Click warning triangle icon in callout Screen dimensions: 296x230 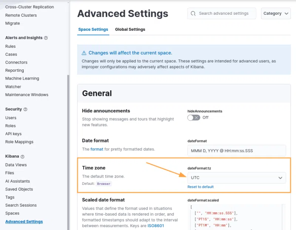point(84,53)
